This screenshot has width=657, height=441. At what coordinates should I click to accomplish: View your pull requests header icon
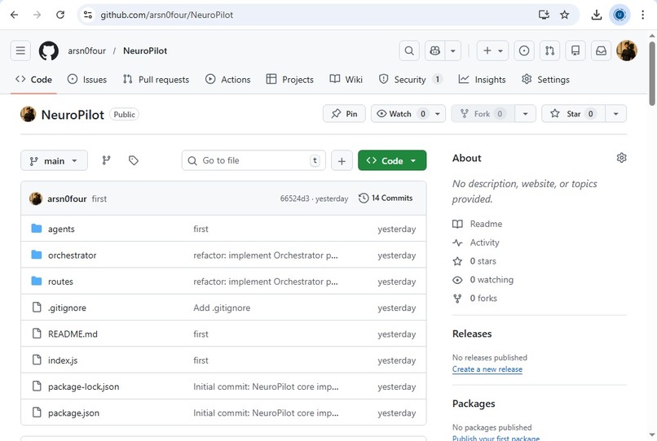click(549, 50)
